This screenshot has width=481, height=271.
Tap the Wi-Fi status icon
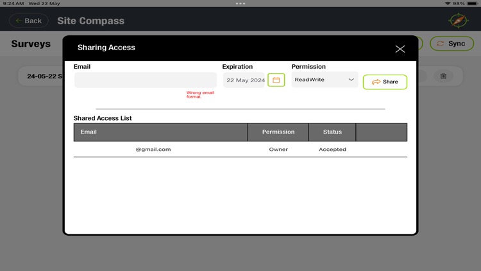click(448, 3)
